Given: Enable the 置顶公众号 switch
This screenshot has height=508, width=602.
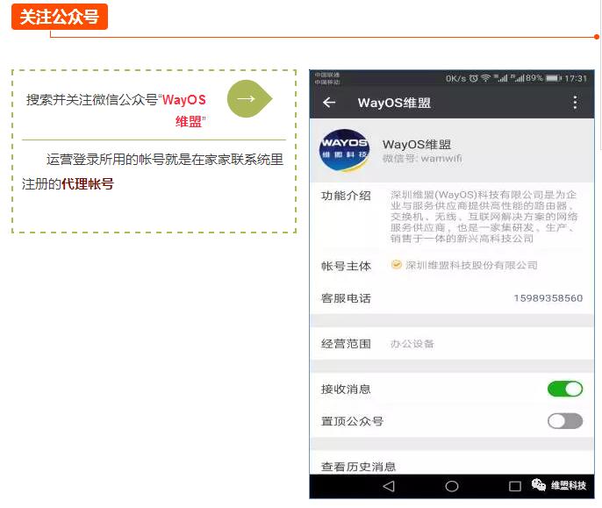Looking at the screenshot, I should point(565,421).
